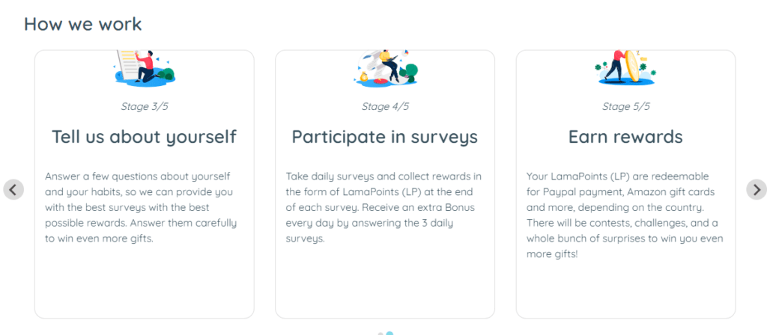Screen dimensions: 767x335
Task: Click the paragraph about taking daily surveys
Action: (384, 207)
